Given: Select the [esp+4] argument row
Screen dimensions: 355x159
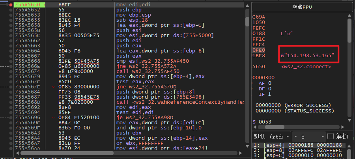Looking at the screenshot, I should click(x=300, y=145).
